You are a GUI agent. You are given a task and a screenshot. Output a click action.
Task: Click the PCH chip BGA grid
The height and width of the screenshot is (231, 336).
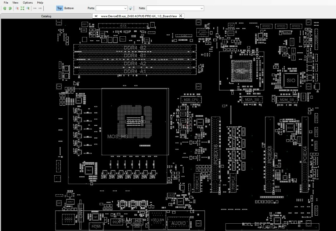point(242,71)
